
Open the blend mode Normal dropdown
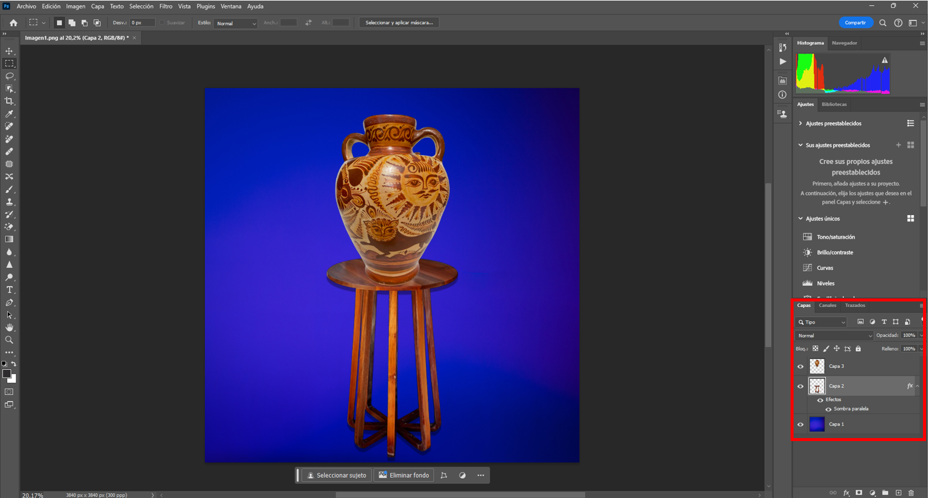pyautogui.click(x=834, y=336)
